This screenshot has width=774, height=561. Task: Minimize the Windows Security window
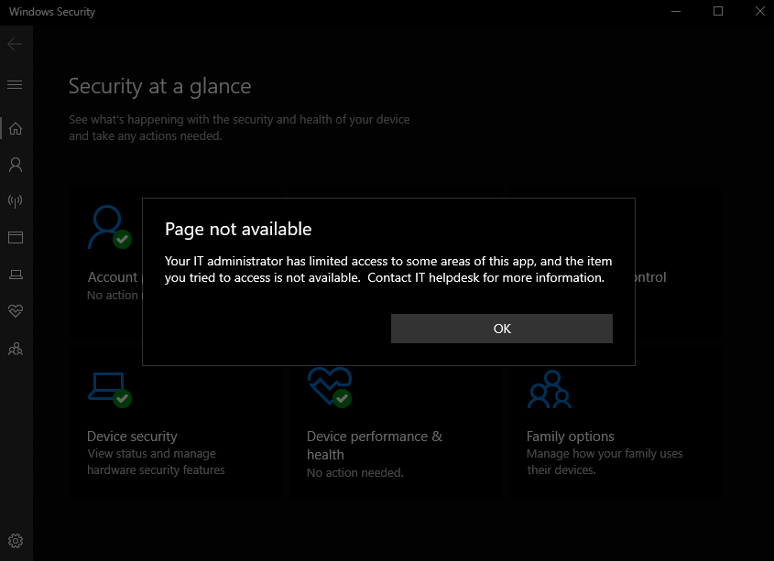[x=676, y=11]
